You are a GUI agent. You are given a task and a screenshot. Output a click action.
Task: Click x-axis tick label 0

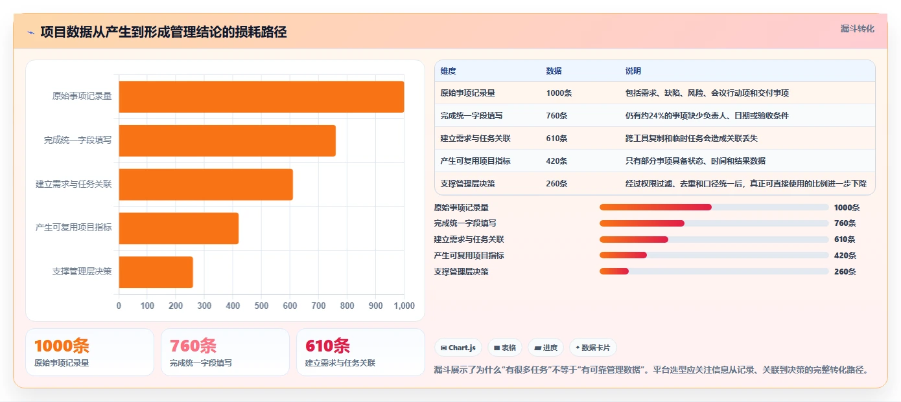(x=119, y=306)
